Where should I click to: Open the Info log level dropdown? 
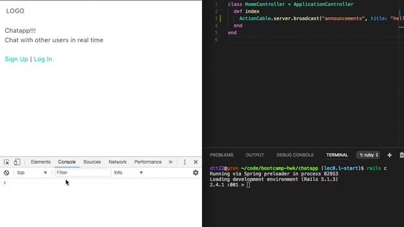pyautogui.click(x=128, y=172)
